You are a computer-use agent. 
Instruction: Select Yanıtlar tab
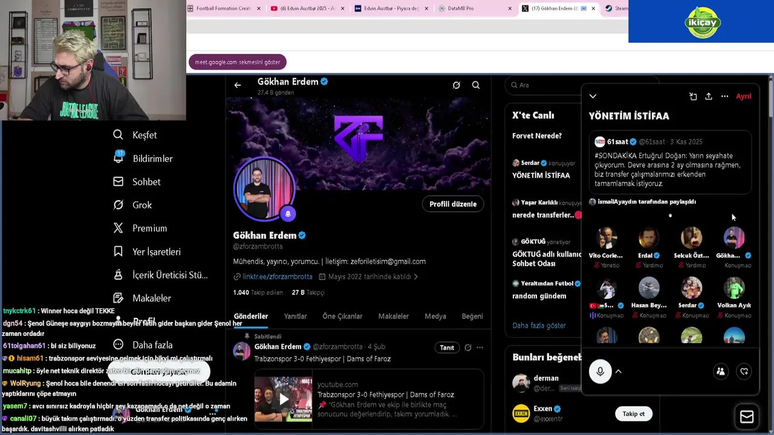(x=295, y=316)
